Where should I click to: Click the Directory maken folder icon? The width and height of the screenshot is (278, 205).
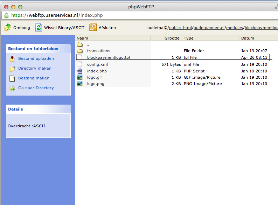[x=12, y=69]
